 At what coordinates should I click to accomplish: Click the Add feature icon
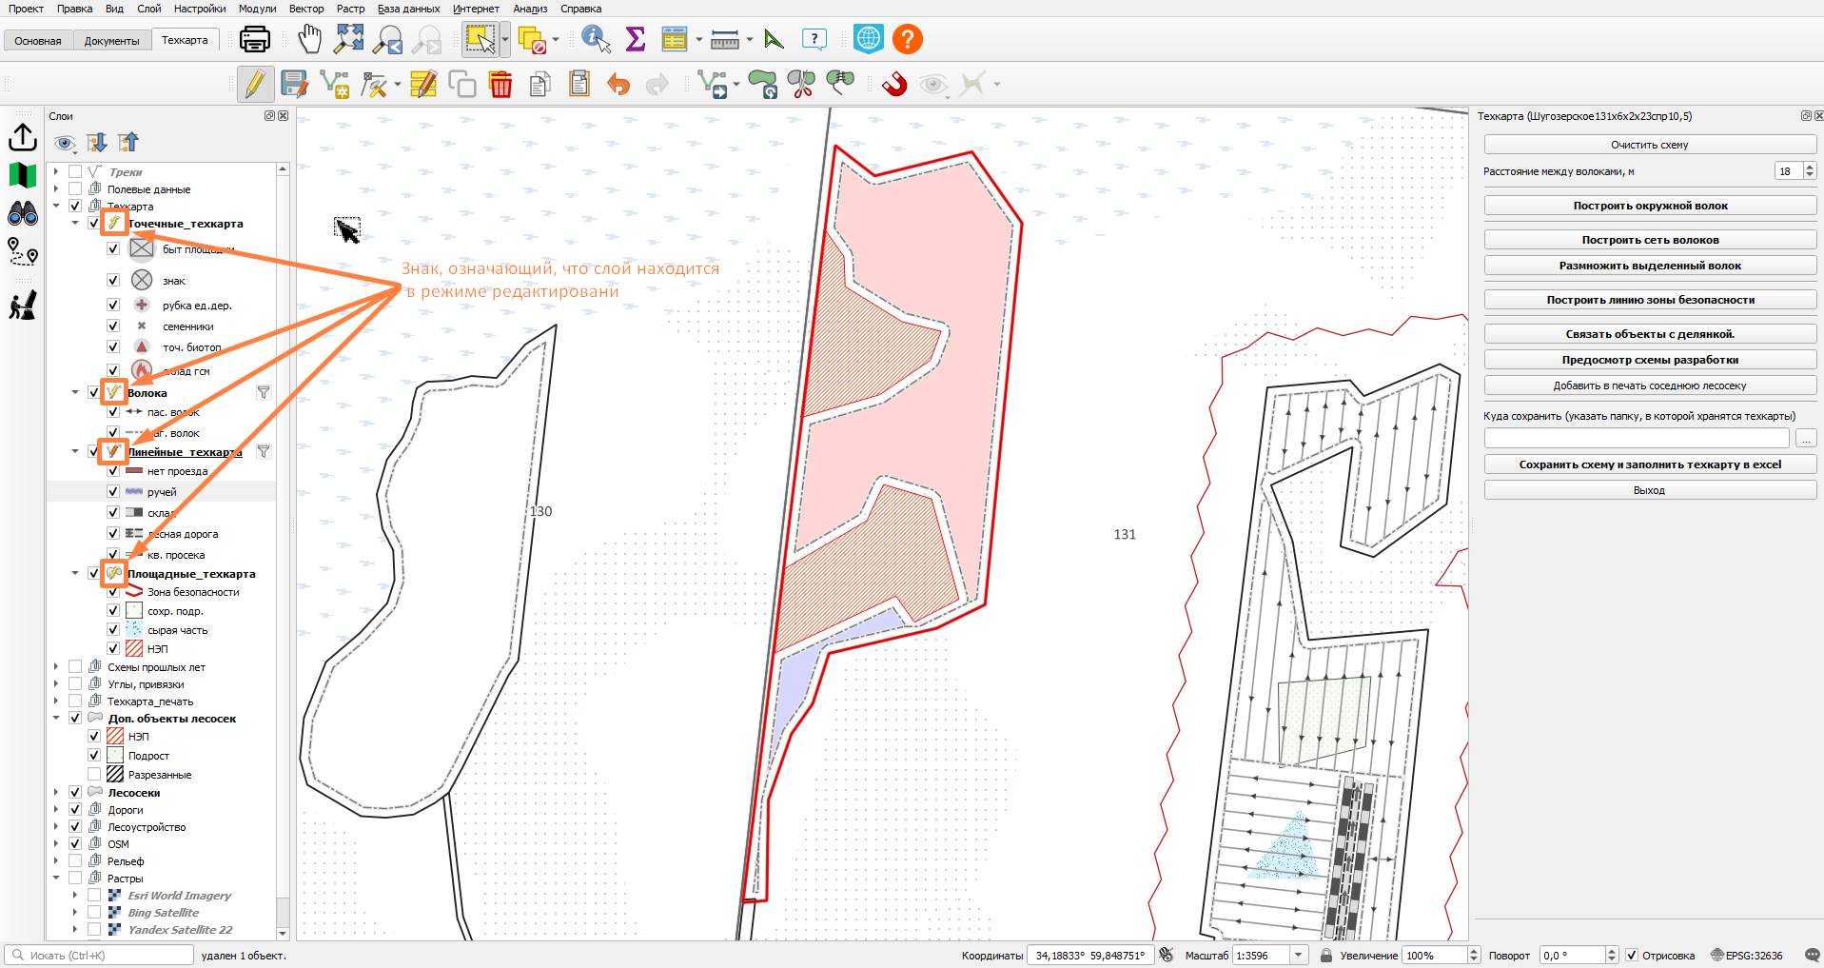tap(335, 85)
